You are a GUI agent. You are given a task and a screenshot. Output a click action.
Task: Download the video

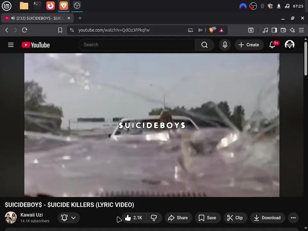[267, 218]
